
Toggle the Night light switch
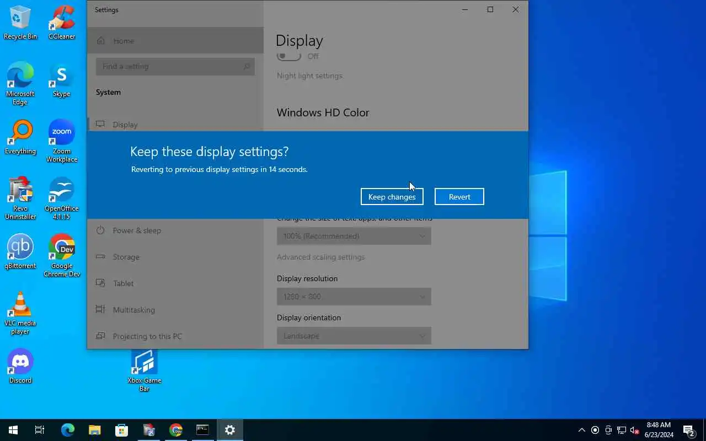pyautogui.click(x=289, y=56)
